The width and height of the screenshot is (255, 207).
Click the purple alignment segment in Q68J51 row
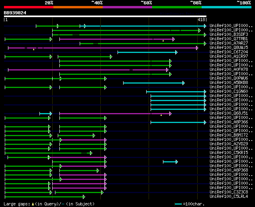pyautogui.click(x=116, y=113)
